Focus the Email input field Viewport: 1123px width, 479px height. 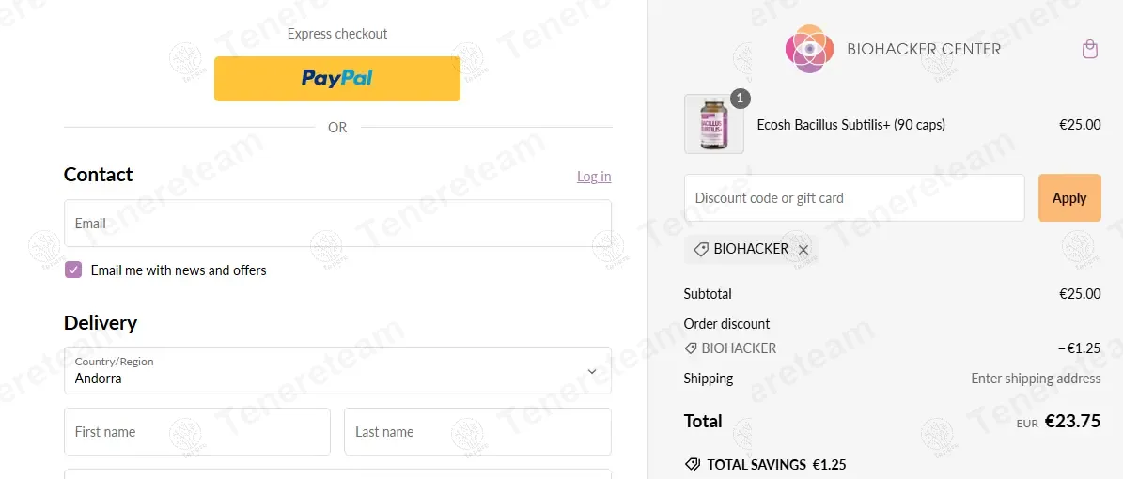(x=337, y=224)
